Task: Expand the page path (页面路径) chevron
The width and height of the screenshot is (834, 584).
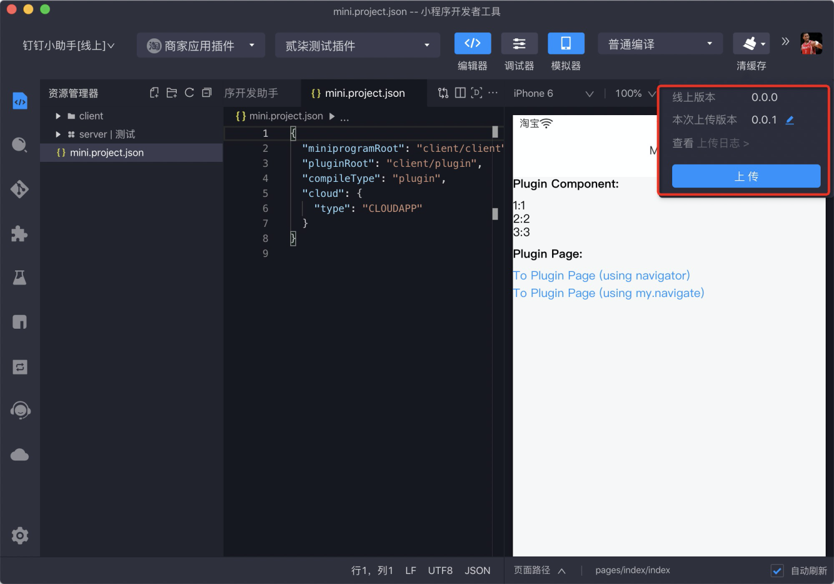Action: (562, 571)
